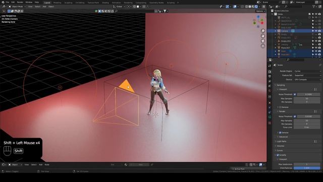
Task: Open Render Engine dropdown
Action: point(307,71)
